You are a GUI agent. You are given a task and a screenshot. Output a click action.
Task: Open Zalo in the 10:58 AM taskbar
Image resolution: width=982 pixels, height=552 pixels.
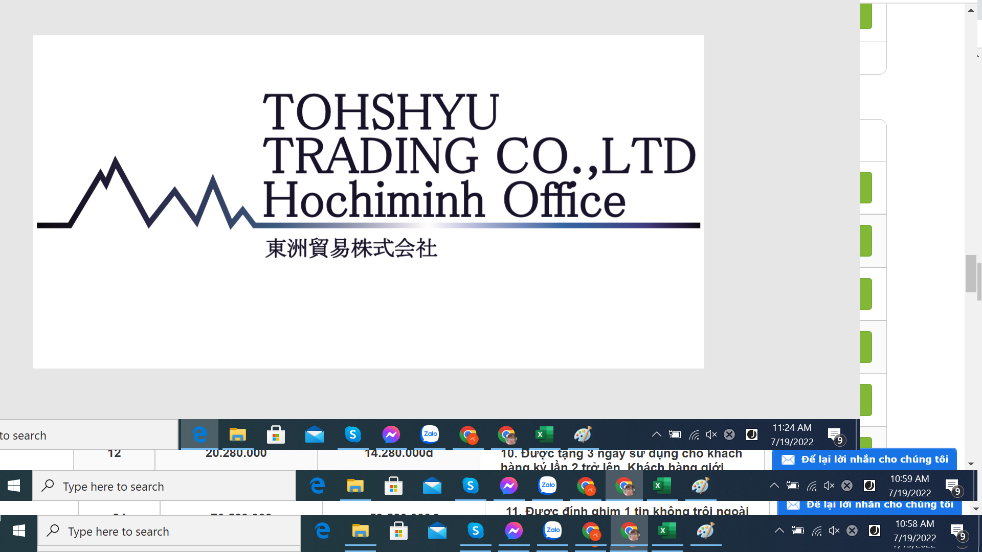point(553,531)
